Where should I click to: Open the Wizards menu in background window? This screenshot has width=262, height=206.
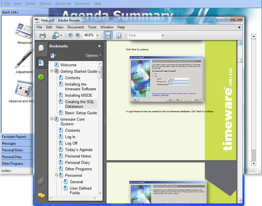click(x=45, y=4)
